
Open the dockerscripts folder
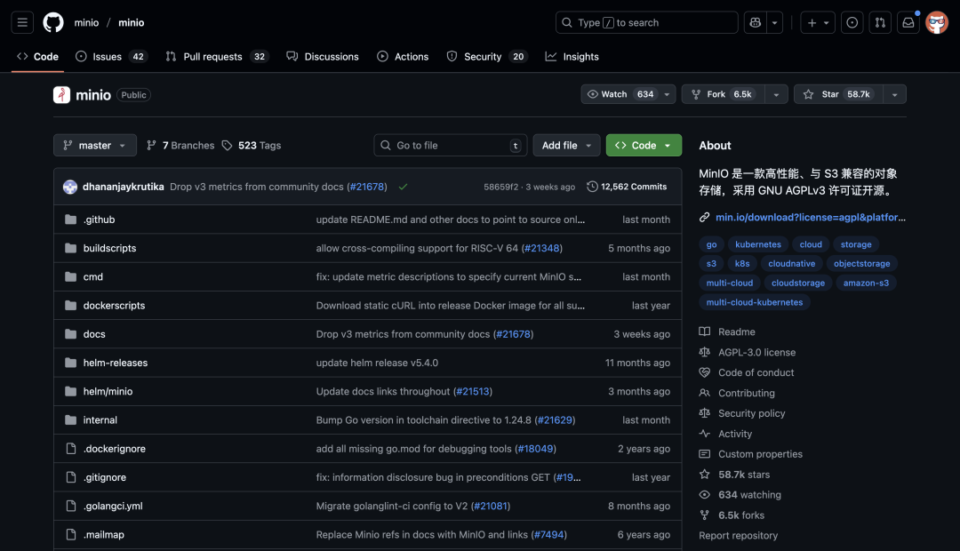[114, 306]
